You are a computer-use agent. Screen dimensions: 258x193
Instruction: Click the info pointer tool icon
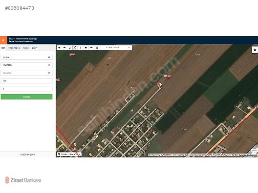[81, 48]
